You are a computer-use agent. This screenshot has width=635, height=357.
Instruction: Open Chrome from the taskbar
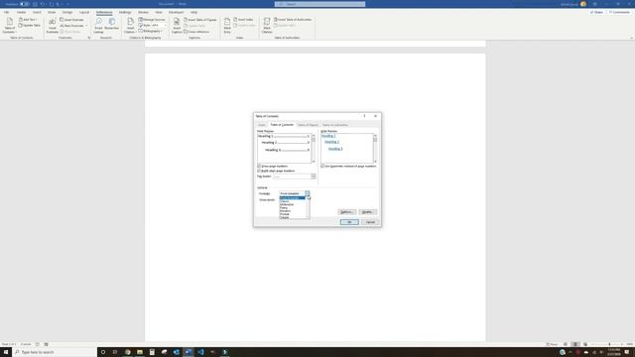128,352
